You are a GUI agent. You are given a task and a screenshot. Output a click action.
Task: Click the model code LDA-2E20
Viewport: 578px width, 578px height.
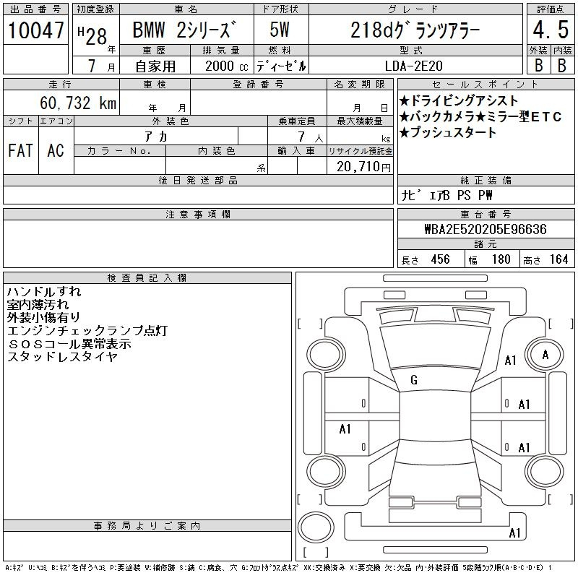click(x=413, y=66)
